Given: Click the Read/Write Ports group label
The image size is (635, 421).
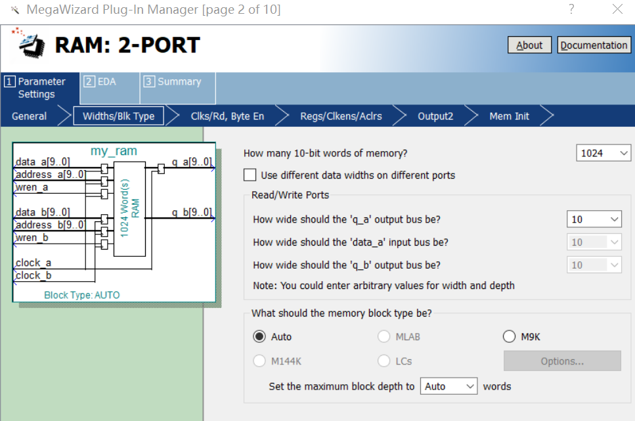Looking at the screenshot, I should point(290,195).
